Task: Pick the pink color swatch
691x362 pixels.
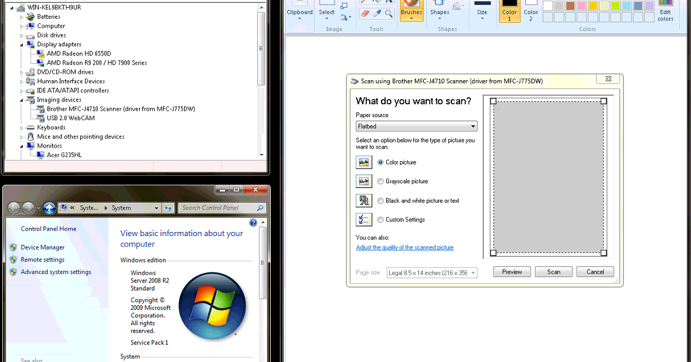Action: [x=581, y=6]
